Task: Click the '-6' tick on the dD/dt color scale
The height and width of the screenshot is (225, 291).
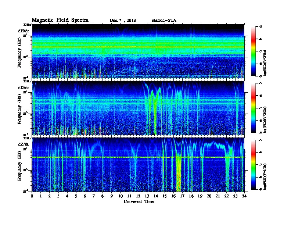Action: (260, 96)
